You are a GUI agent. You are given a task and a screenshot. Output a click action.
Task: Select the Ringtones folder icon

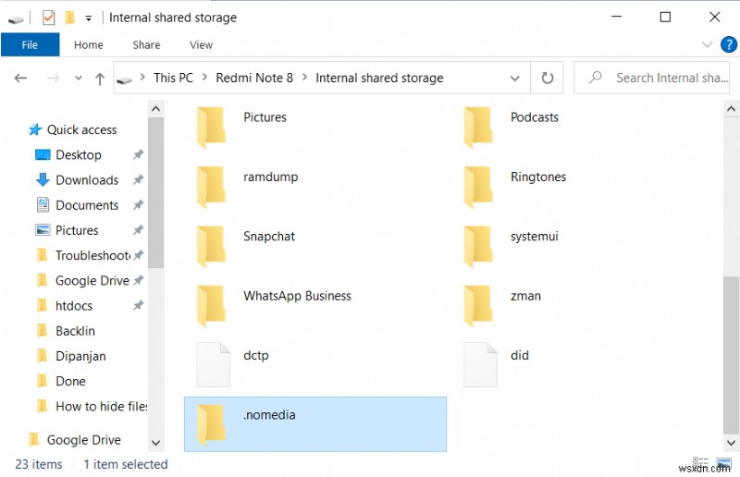[x=478, y=187]
